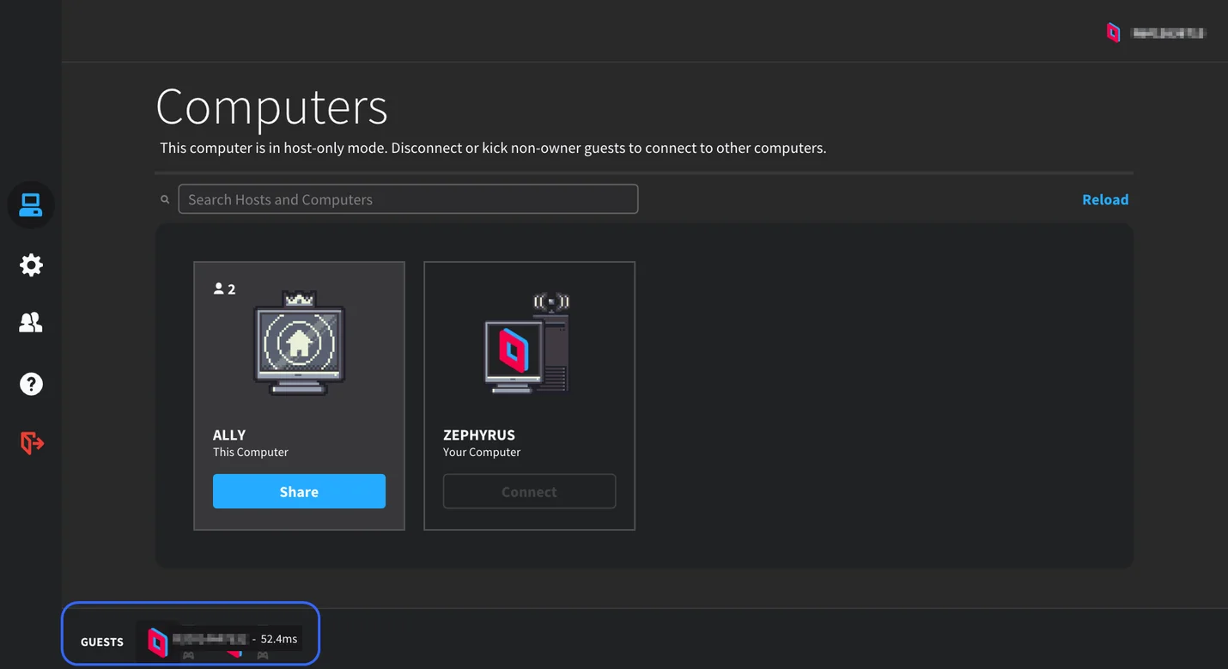The image size is (1228, 669).
Task: Select the ALLY home monitor image
Action: point(299,344)
